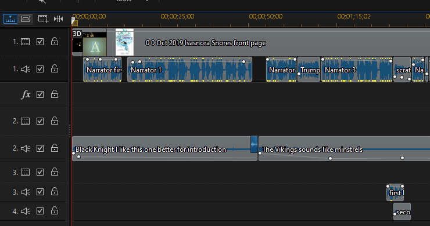The height and width of the screenshot is (226, 430).
Task: Disable audio track 2 checkbox
Action: [x=40, y=148]
